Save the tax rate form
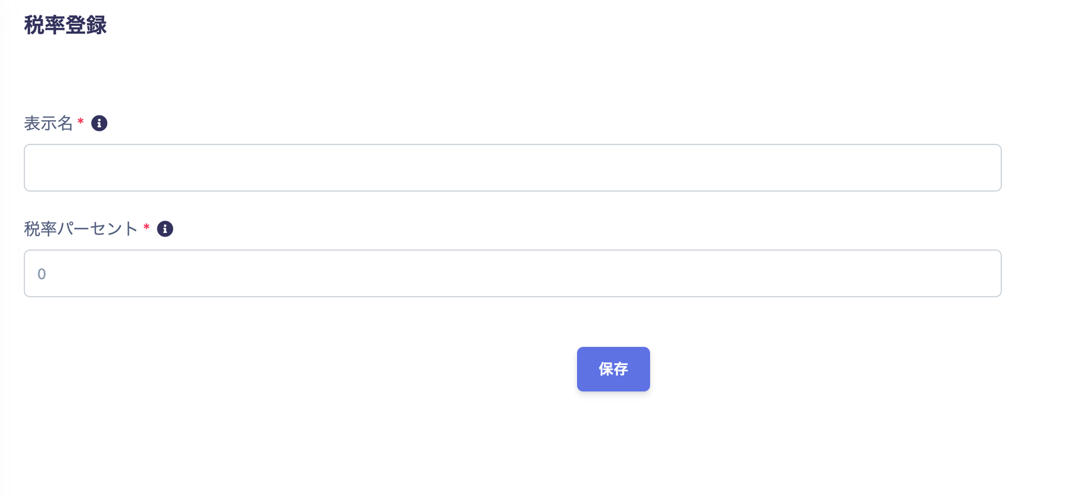 click(613, 369)
